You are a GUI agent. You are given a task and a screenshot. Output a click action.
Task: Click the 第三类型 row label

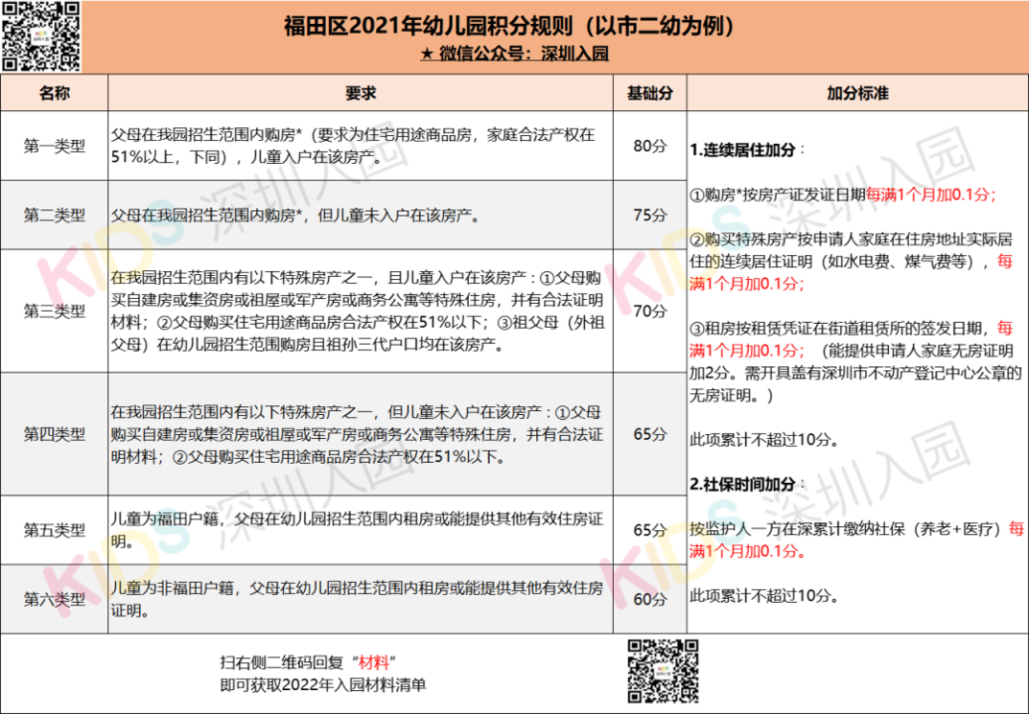pos(55,311)
